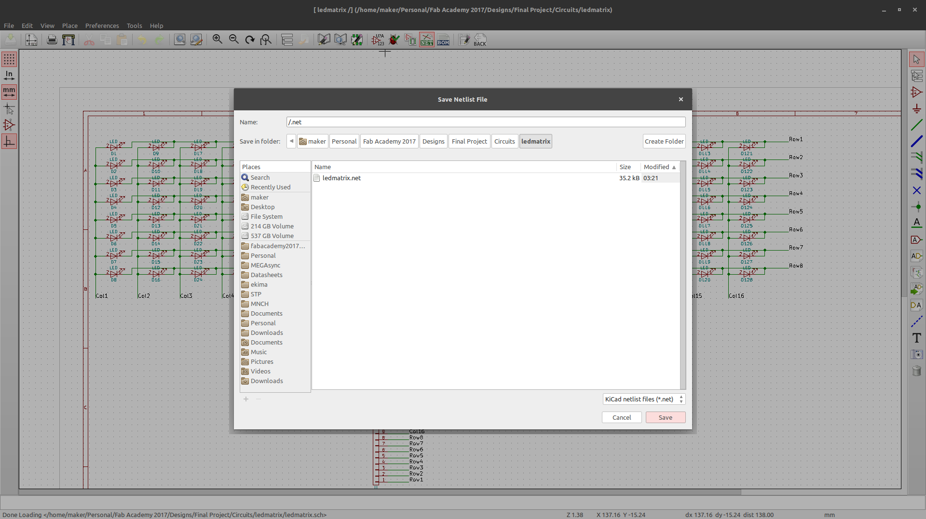Click Cancel in Save Netlist dialog
926x519 pixels.
click(622, 417)
